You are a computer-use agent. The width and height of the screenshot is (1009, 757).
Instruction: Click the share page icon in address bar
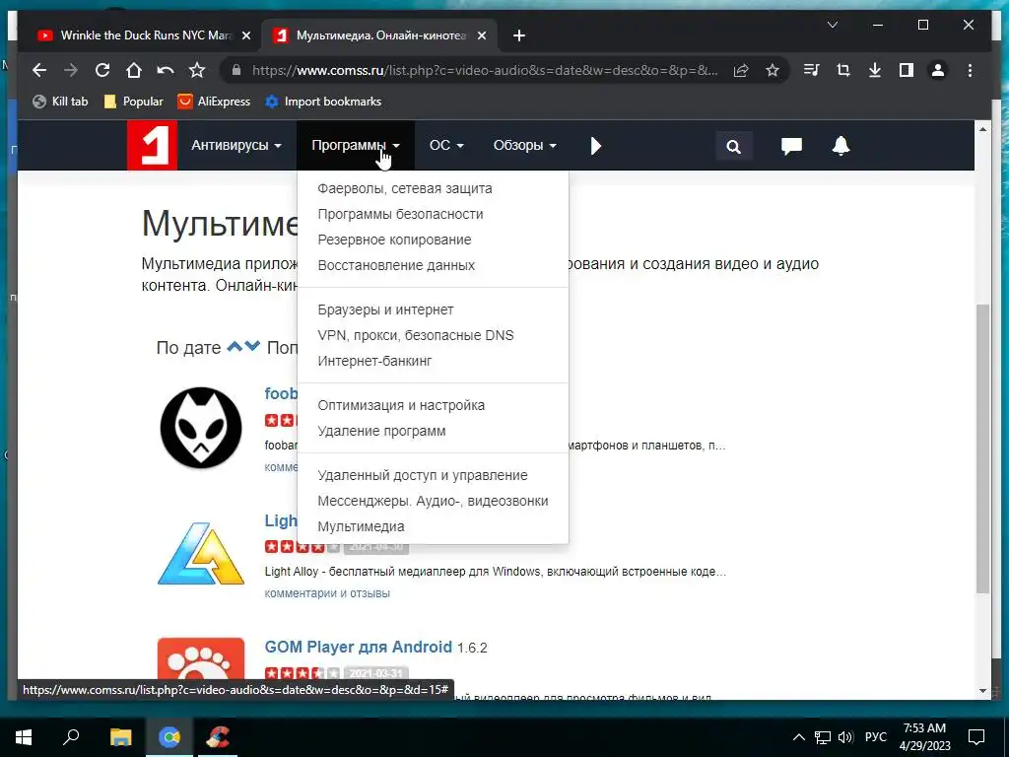[741, 70]
